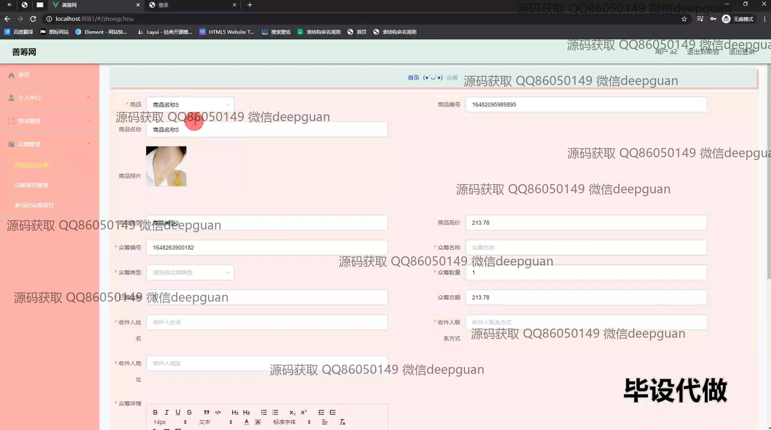Close the 善筹网 browser tab

(x=138, y=5)
